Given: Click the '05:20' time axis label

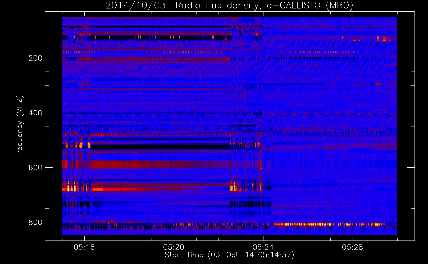Looking at the screenshot, I should pyautogui.click(x=174, y=247).
